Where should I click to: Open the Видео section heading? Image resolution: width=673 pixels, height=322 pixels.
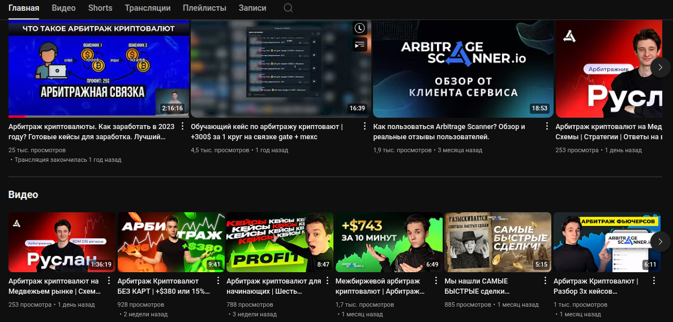[23, 195]
